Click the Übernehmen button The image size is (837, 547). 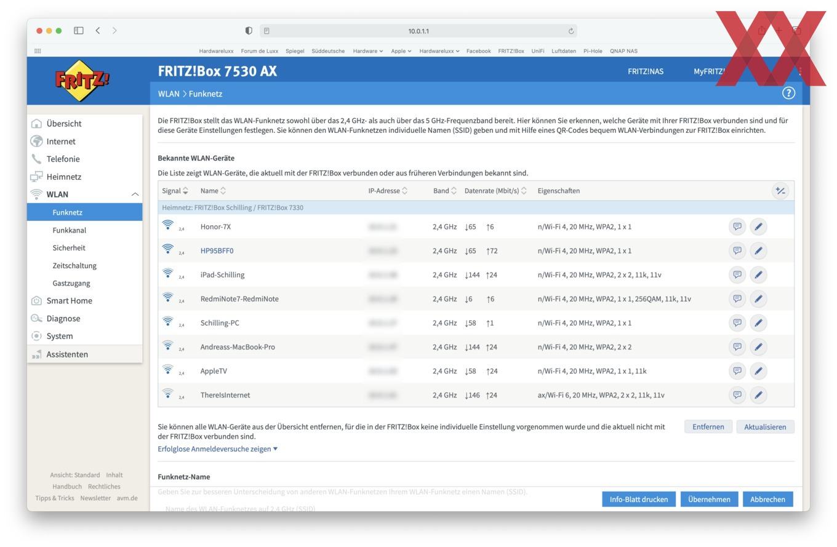coord(709,499)
